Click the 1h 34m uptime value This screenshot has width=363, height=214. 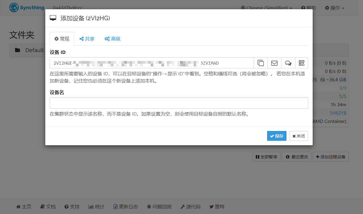tap(339, 105)
